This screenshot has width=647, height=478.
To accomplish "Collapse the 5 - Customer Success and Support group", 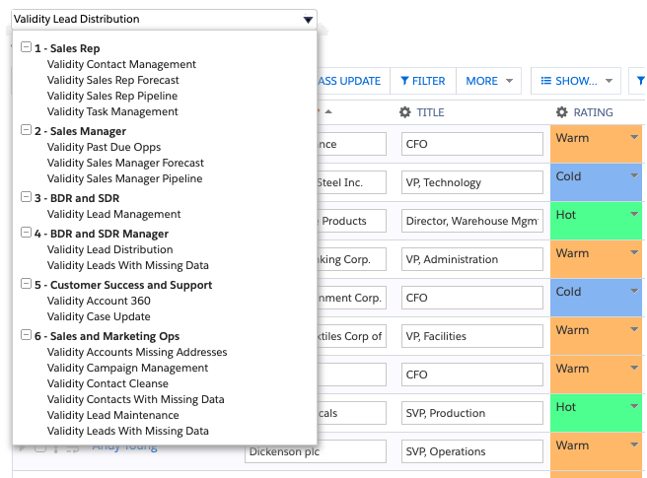I will (x=26, y=283).
